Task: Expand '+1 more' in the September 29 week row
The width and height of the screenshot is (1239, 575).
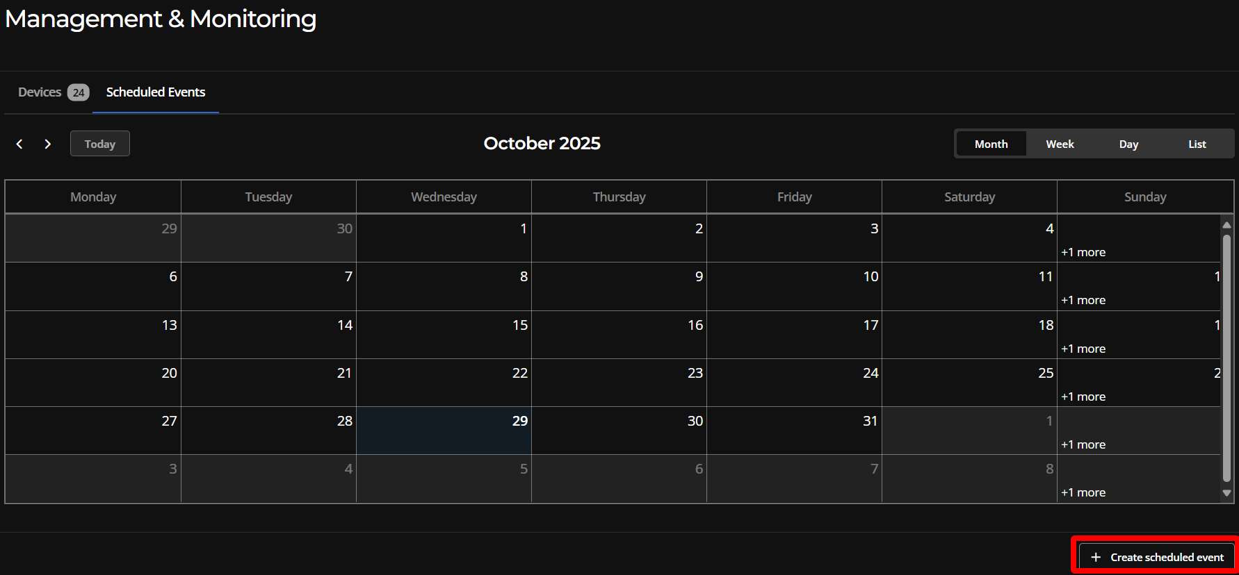Action: [1083, 252]
